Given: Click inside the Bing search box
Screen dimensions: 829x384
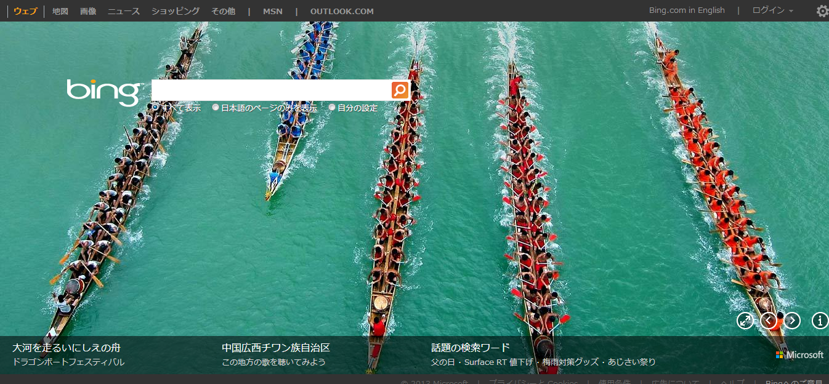Looking at the screenshot, I should (x=271, y=90).
